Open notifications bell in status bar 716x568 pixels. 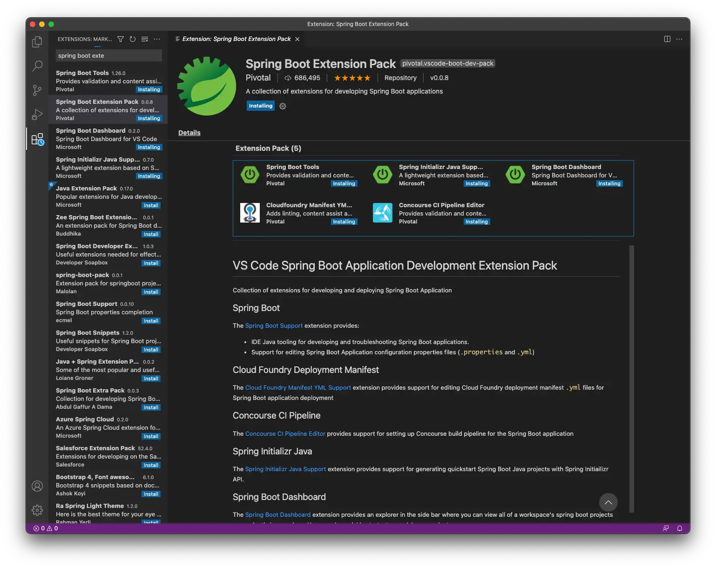680,528
